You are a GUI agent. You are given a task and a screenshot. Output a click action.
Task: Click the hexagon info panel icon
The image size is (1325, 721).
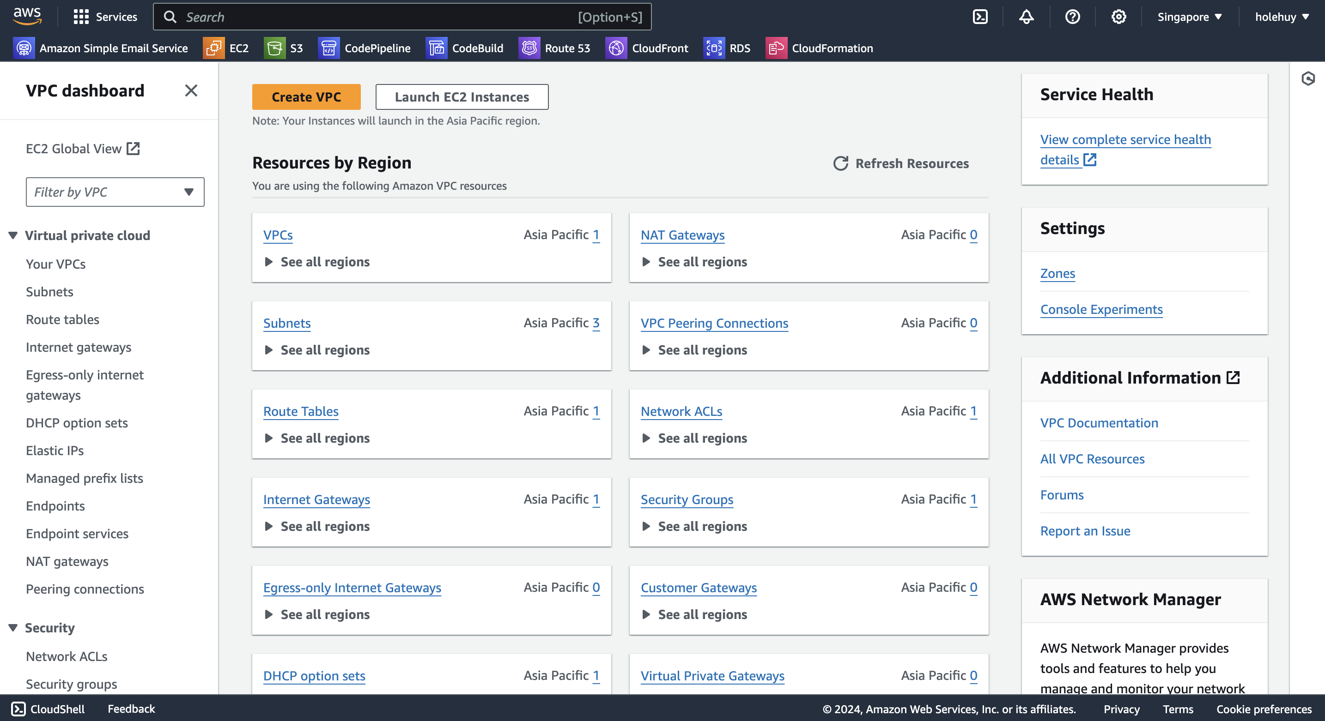[x=1308, y=78]
